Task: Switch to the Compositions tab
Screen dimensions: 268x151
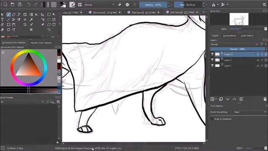Action: click(229, 36)
